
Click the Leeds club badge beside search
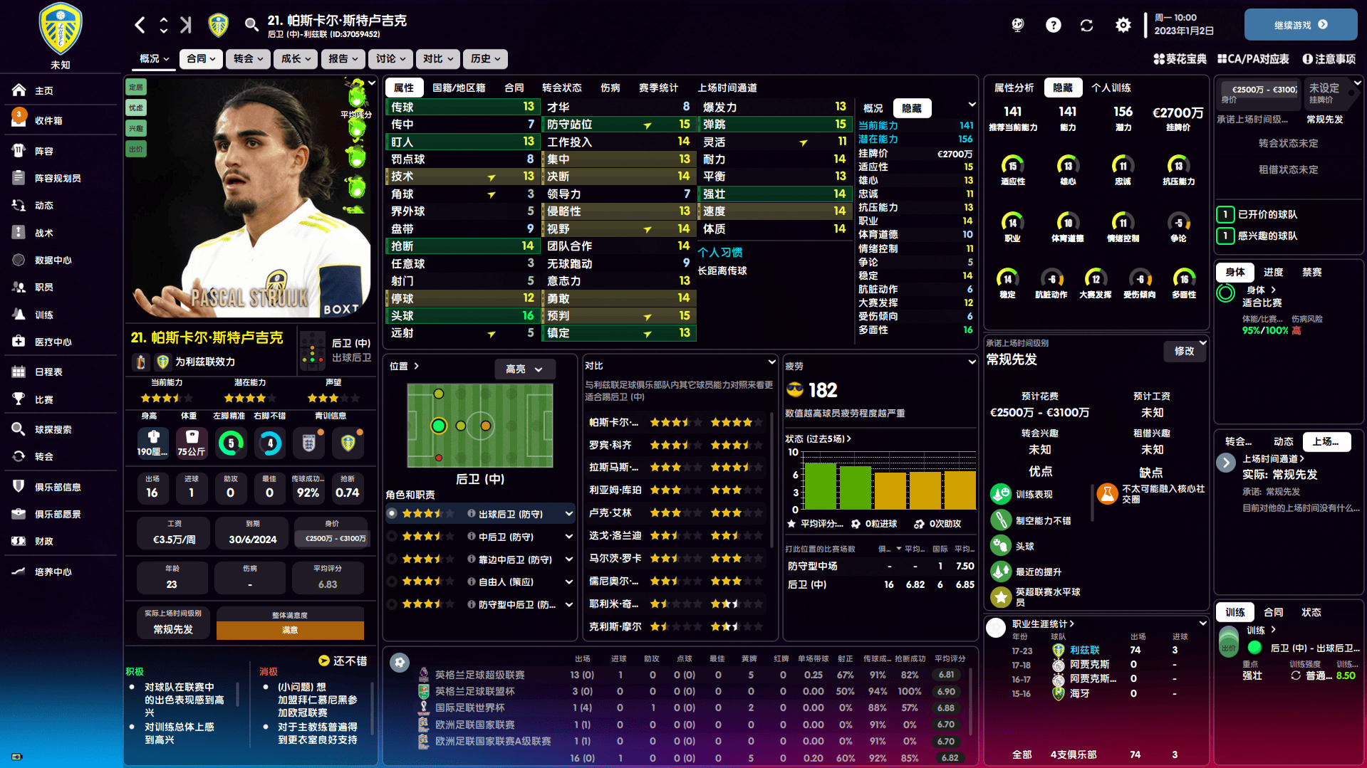[218, 25]
